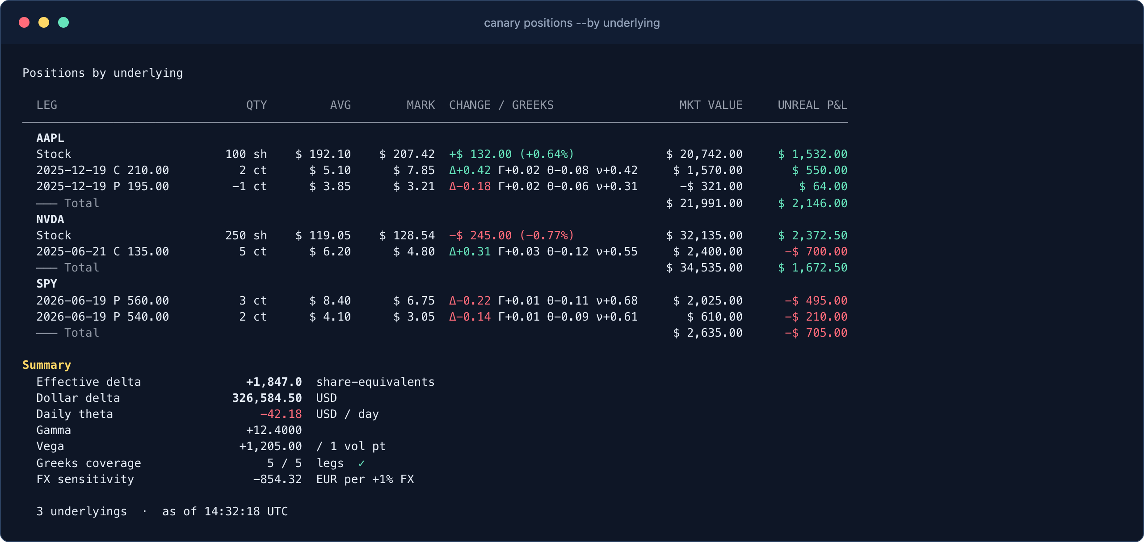The height and width of the screenshot is (543, 1144).
Task: Click SPY total market value $ 2,635.00
Action: 708,333
